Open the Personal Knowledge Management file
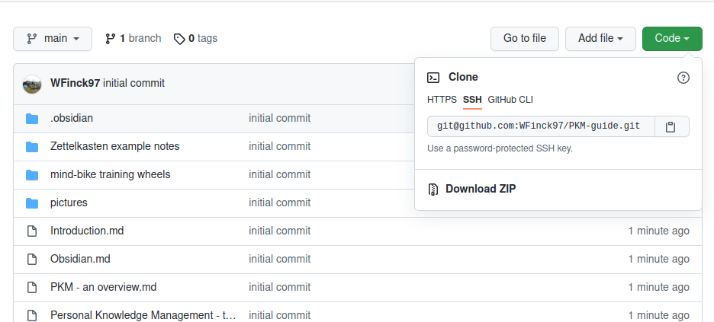The width and height of the screenshot is (714, 322). pyautogui.click(x=143, y=315)
